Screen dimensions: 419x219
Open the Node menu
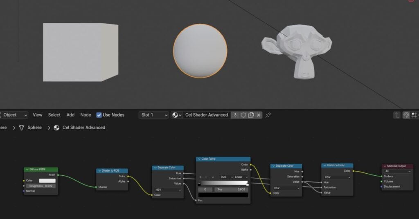click(x=86, y=115)
